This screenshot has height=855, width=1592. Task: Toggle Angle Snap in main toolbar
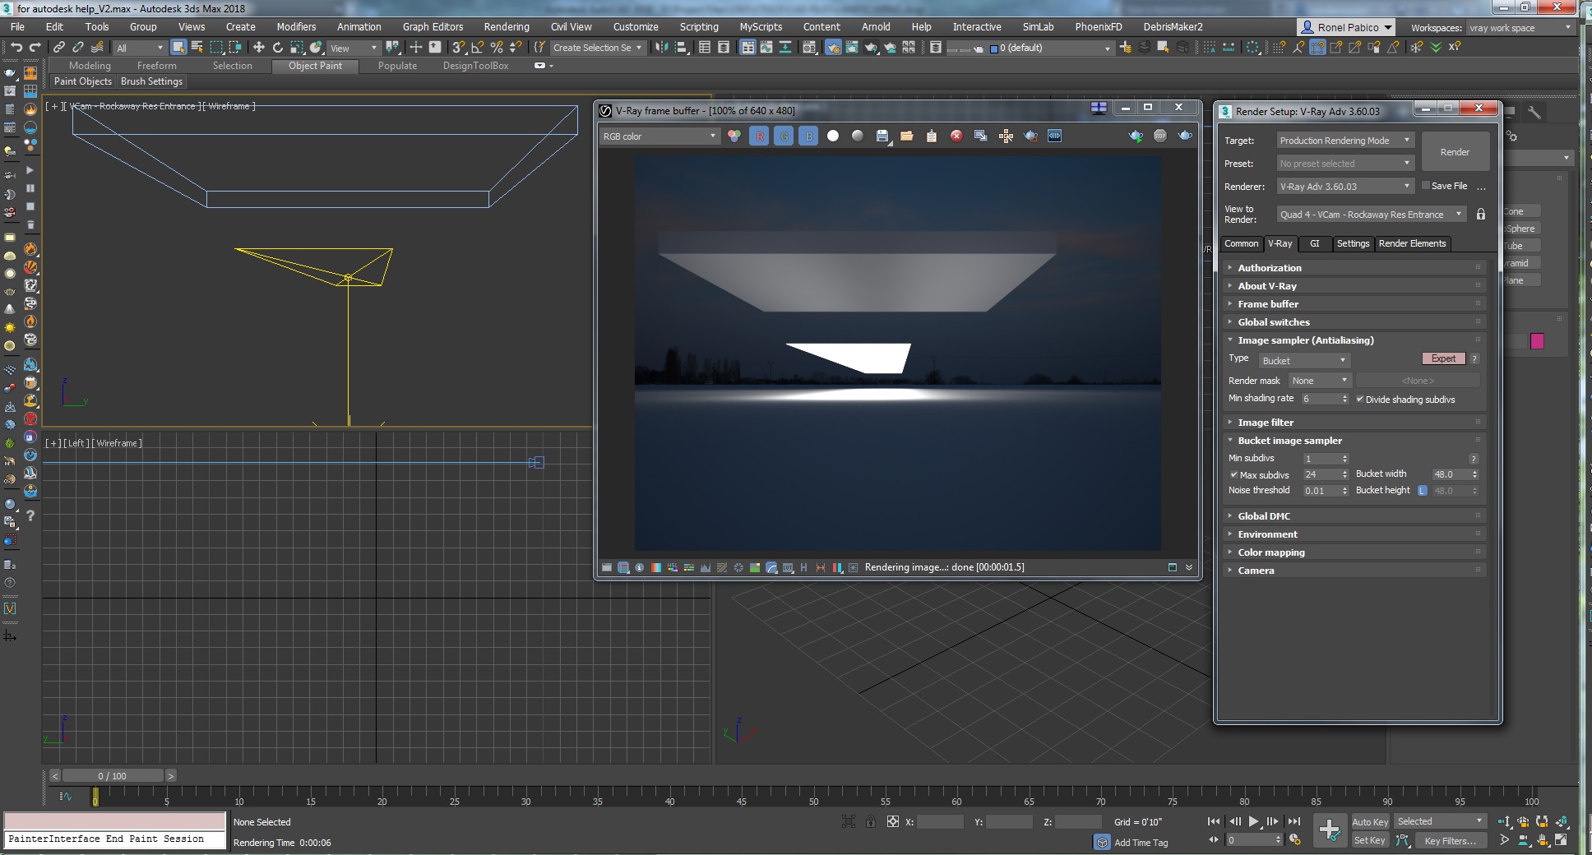pos(478,47)
